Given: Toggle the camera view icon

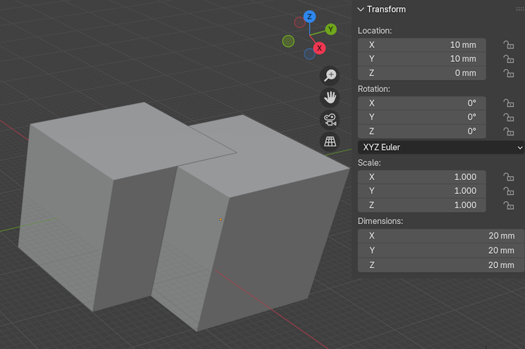Looking at the screenshot, I should coord(329,120).
